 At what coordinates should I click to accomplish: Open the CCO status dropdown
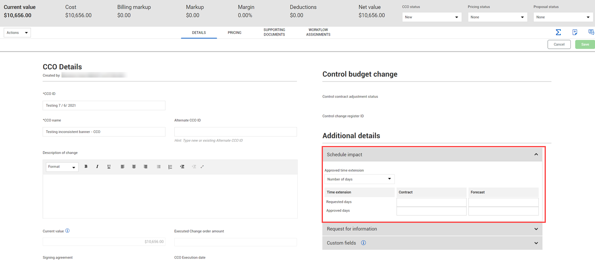pyautogui.click(x=432, y=17)
